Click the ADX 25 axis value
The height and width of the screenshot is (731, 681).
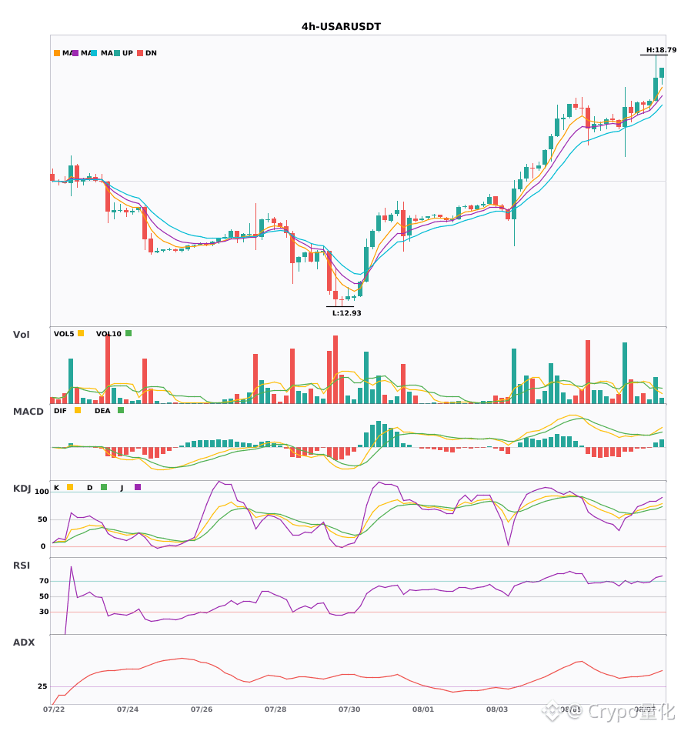tap(42, 686)
